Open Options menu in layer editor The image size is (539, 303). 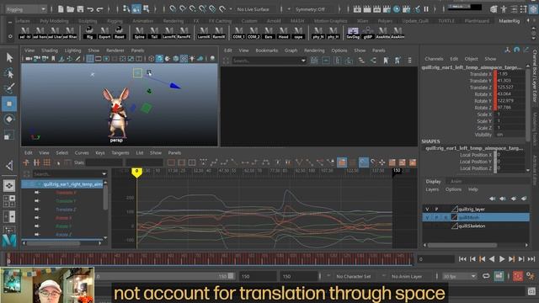(453, 189)
